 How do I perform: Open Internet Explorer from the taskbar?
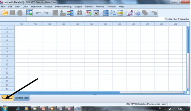(x=18, y=109)
